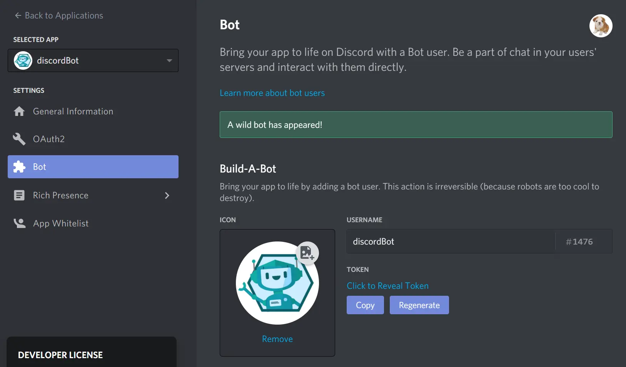Collapse the discordBot dropdown arrow
The width and height of the screenshot is (626, 367).
tap(169, 60)
